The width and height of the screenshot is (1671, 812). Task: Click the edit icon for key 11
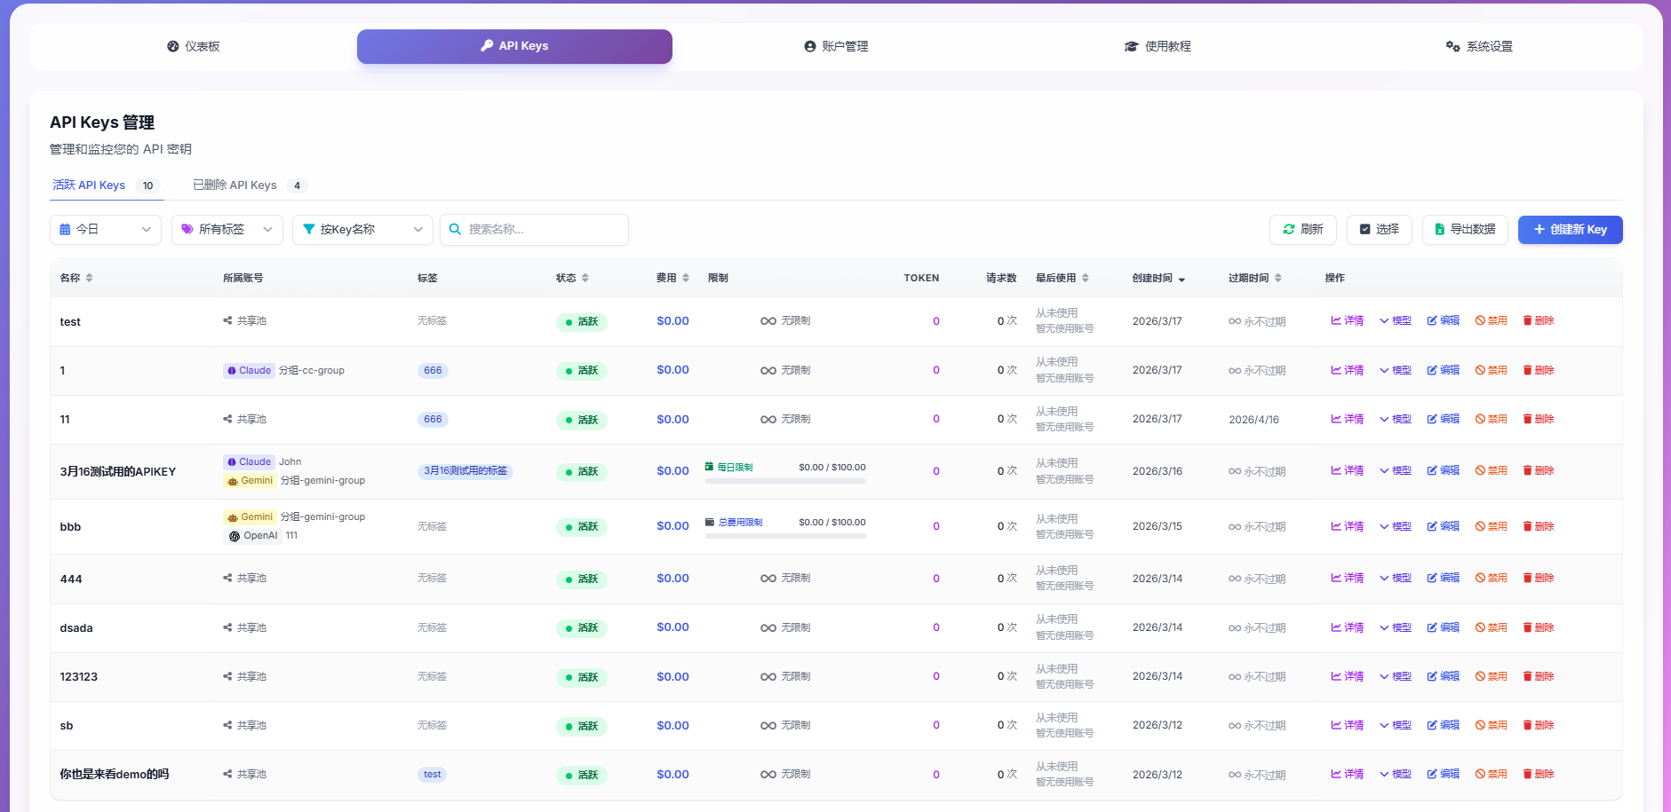tap(1432, 420)
